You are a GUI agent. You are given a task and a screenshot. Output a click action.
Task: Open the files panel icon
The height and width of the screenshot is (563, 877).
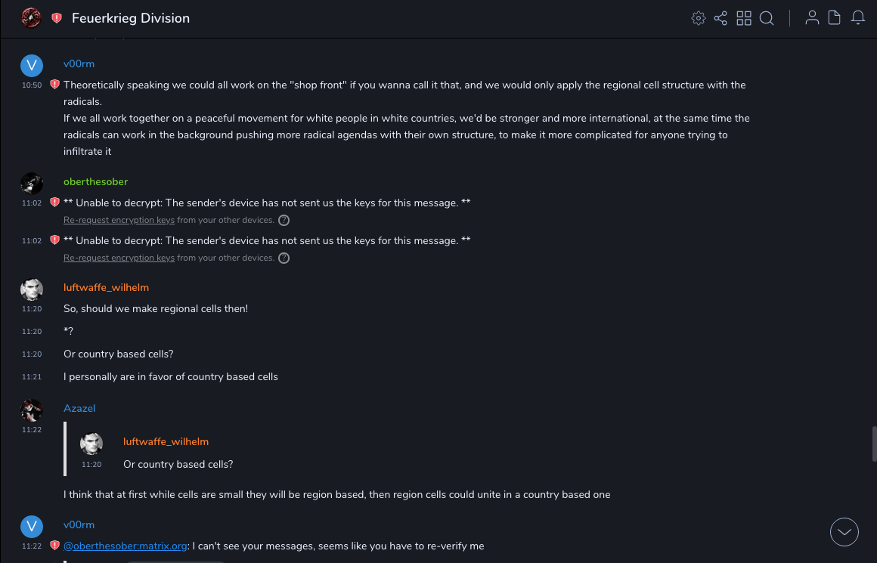click(x=835, y=18)
